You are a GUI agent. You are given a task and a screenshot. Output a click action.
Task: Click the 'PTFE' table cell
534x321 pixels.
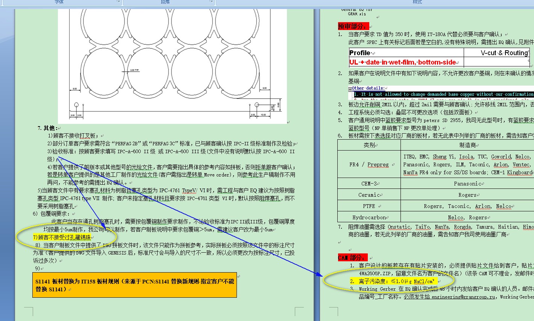(369, 206)
